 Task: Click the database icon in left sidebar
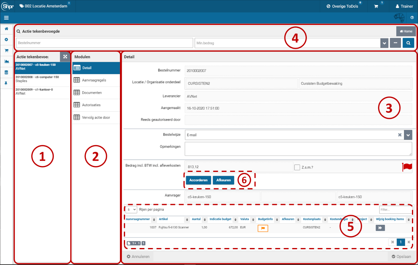(6, 72)
